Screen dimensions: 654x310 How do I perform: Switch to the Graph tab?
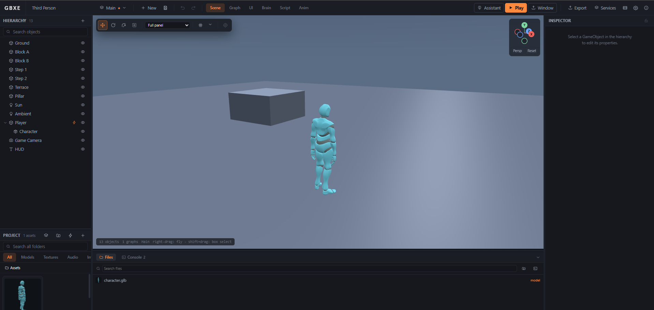[x=235, y=8]
